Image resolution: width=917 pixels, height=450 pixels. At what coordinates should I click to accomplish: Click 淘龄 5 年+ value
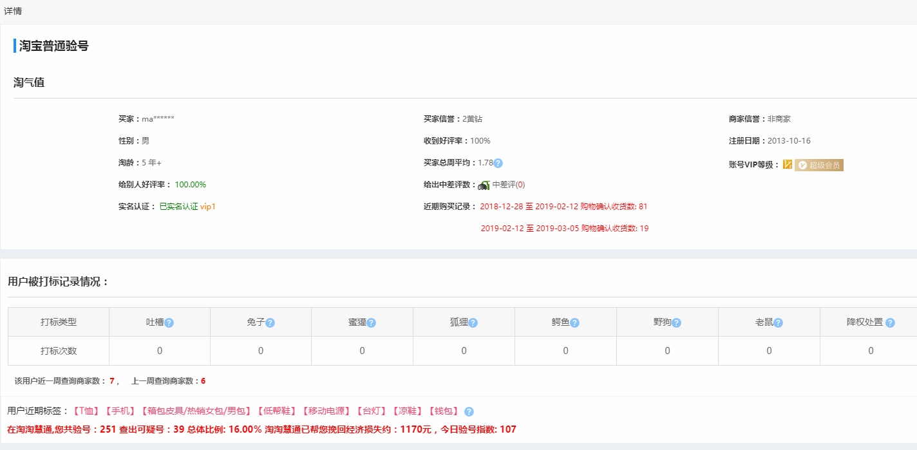coord(151,163)
